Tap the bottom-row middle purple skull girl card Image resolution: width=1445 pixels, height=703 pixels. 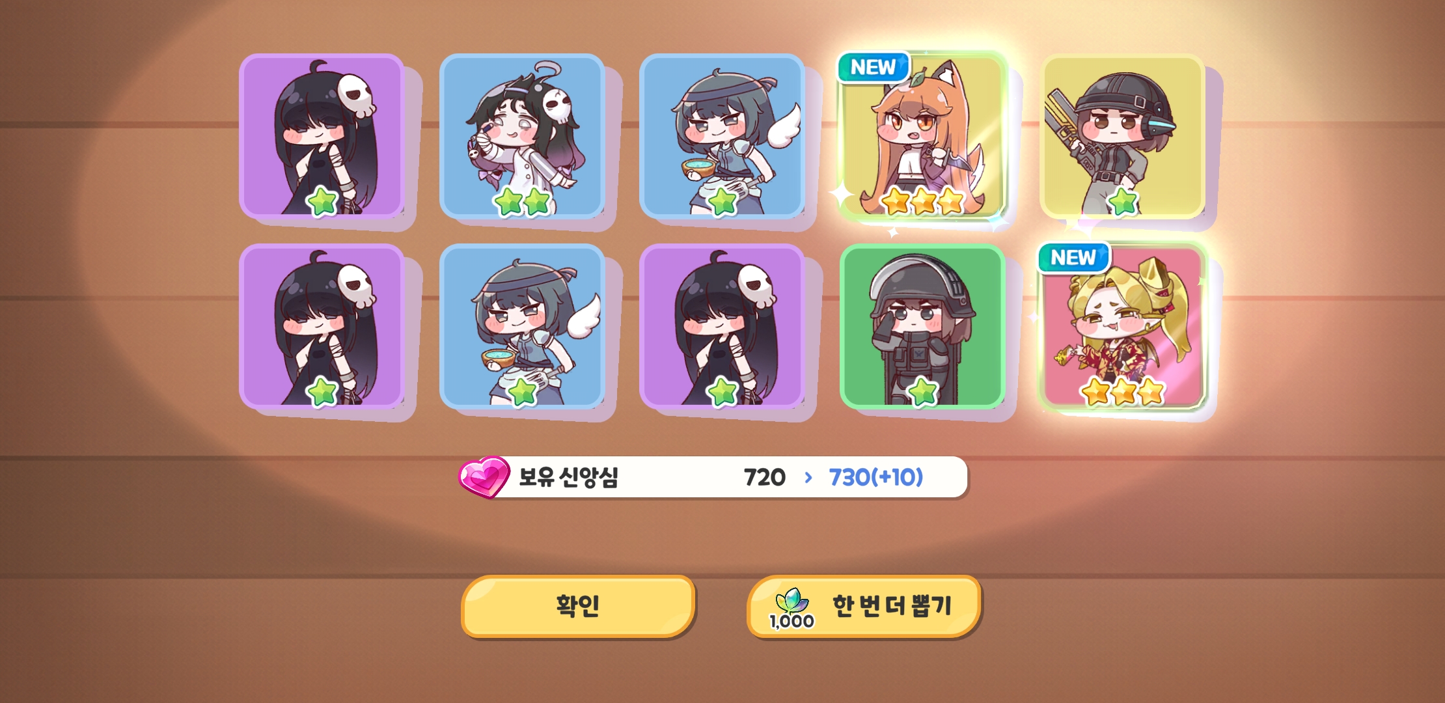[x=722, y=327]
